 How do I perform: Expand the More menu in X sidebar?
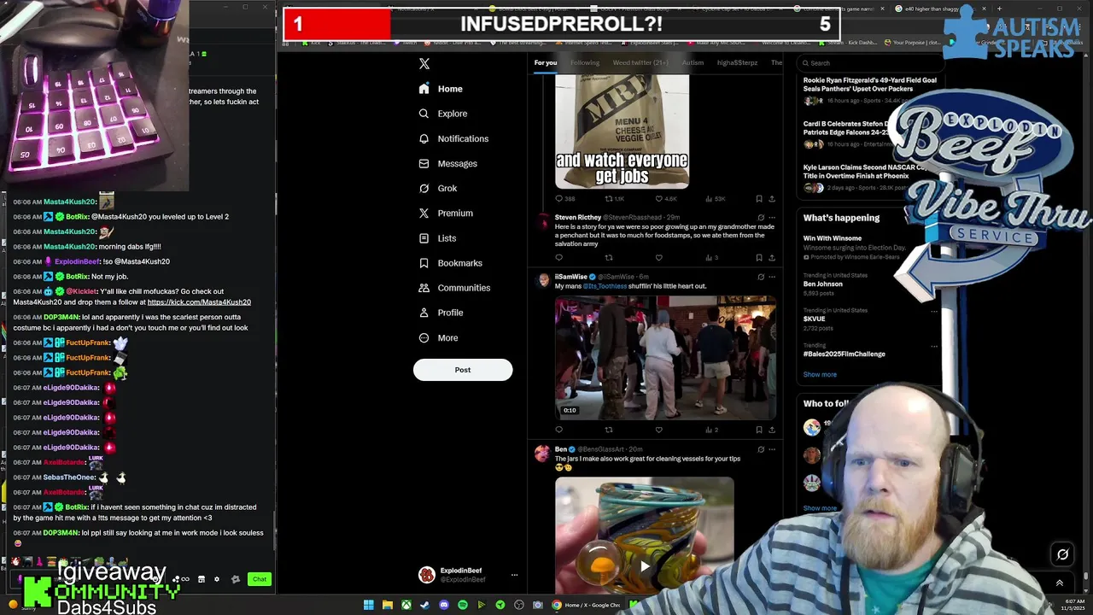(439, 337)
